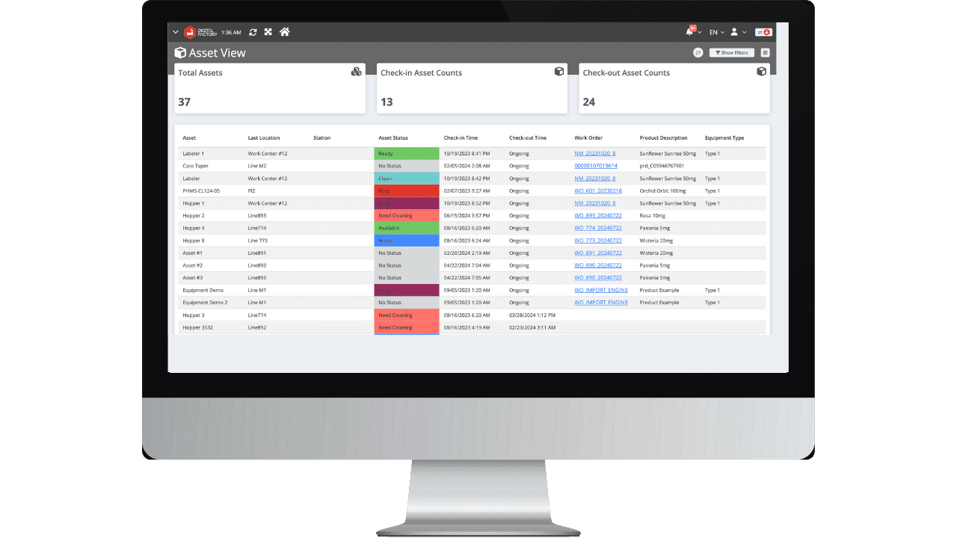Open WO_890_20240722 in the Asset #2 row
Screen dimensions: 957x538
[x=598, y=265]
